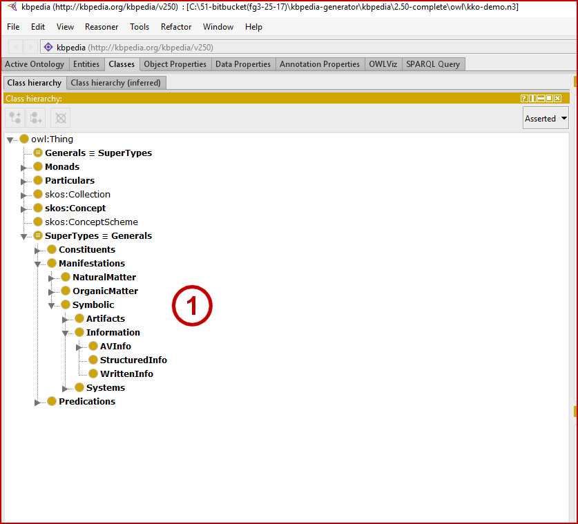Collapse the Symbolic node
This screenshot has height=524, width=578.
52,305
